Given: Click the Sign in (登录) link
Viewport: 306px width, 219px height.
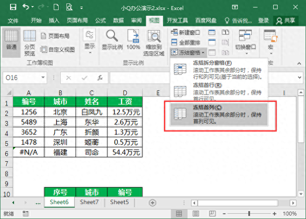Looking at the screenshot, I should pyautogui.click(x=263, y=20).
